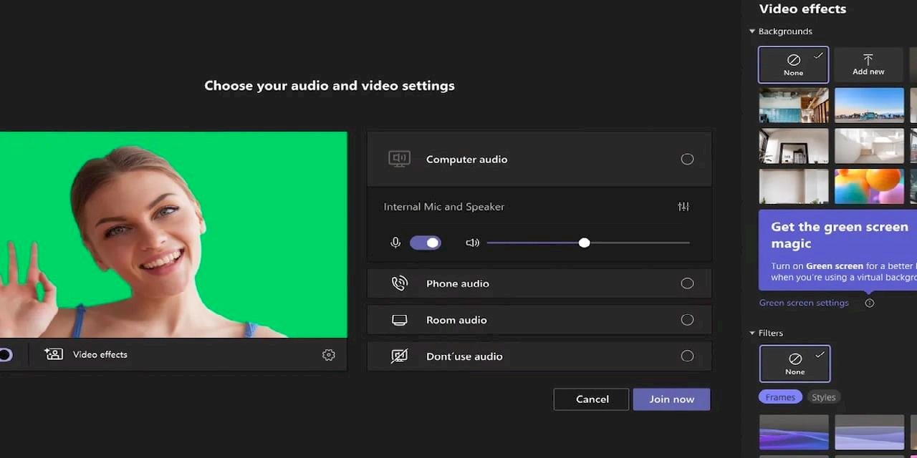Click the Video effects icon under preview
The height and width of the screenshot is (458, 917).
tap(54, 354)
